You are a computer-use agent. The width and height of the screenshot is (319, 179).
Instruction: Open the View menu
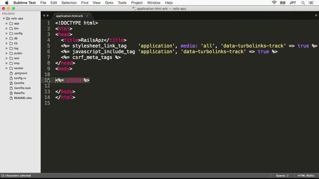tap(97, 2)
